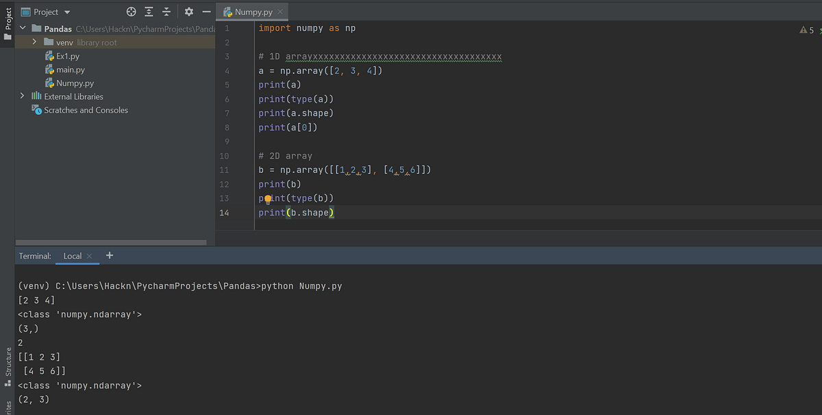Open Ex1.py in the project tree

(62, 56)
